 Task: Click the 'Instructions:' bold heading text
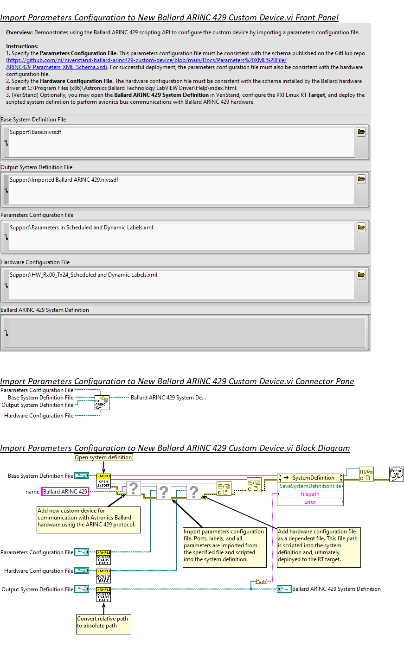[x=22, y=46]
